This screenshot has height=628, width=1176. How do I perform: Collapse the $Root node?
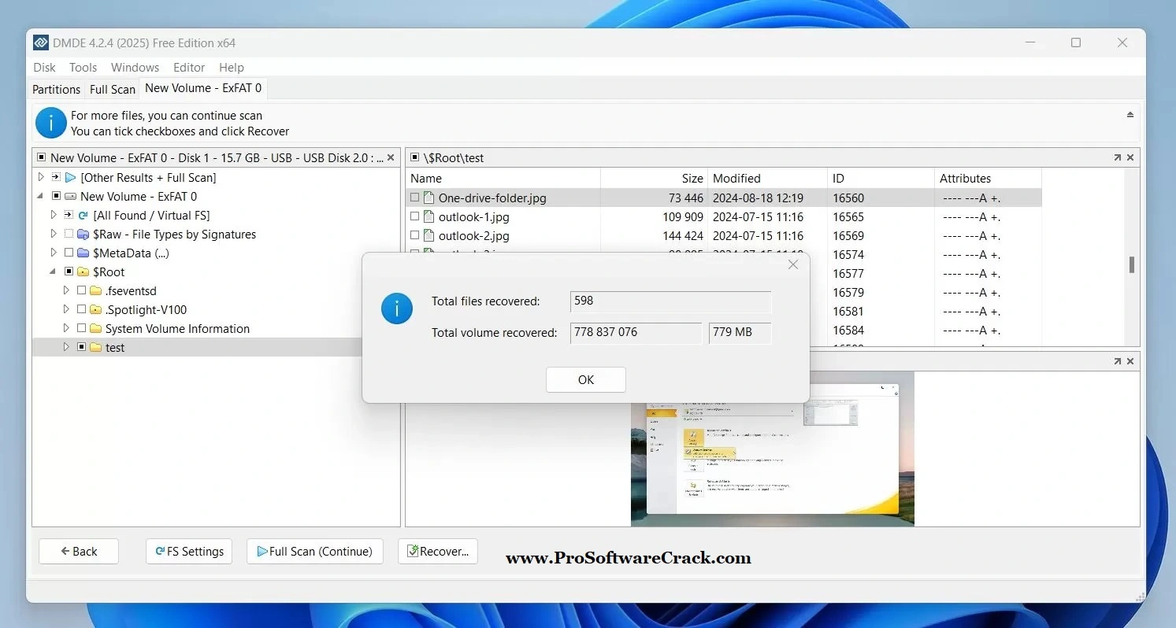click(54, 272)
